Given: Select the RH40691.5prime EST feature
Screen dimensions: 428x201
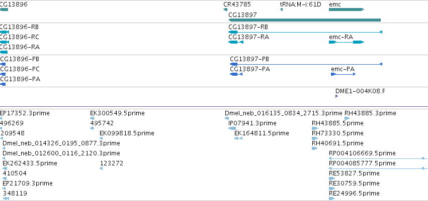Looking at the screenshot, I should click(314, 148).
